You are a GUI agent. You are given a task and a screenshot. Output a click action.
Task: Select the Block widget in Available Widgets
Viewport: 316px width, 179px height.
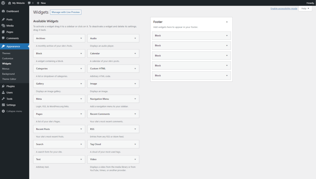click(x=59, y=53)
